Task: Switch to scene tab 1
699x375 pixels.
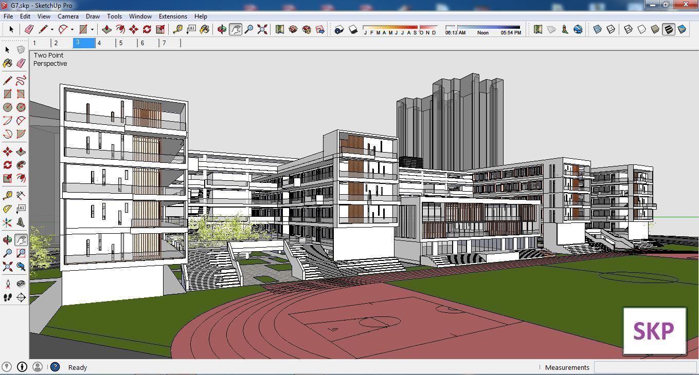Action: click(x=40, y=43)
